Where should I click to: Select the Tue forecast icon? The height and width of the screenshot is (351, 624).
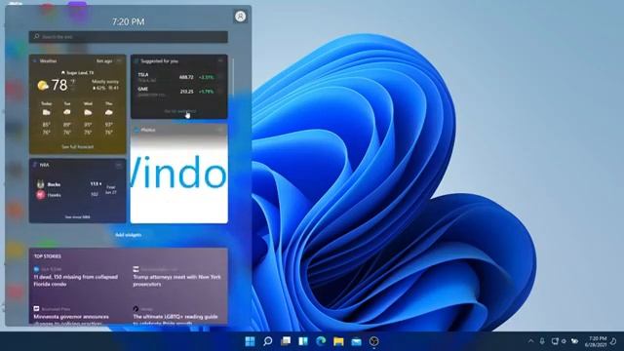67,113
